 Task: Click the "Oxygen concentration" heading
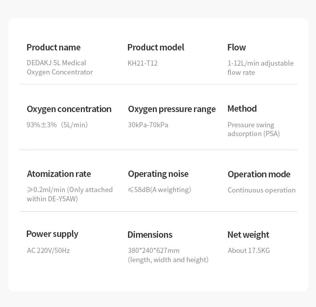pos(69,109)
